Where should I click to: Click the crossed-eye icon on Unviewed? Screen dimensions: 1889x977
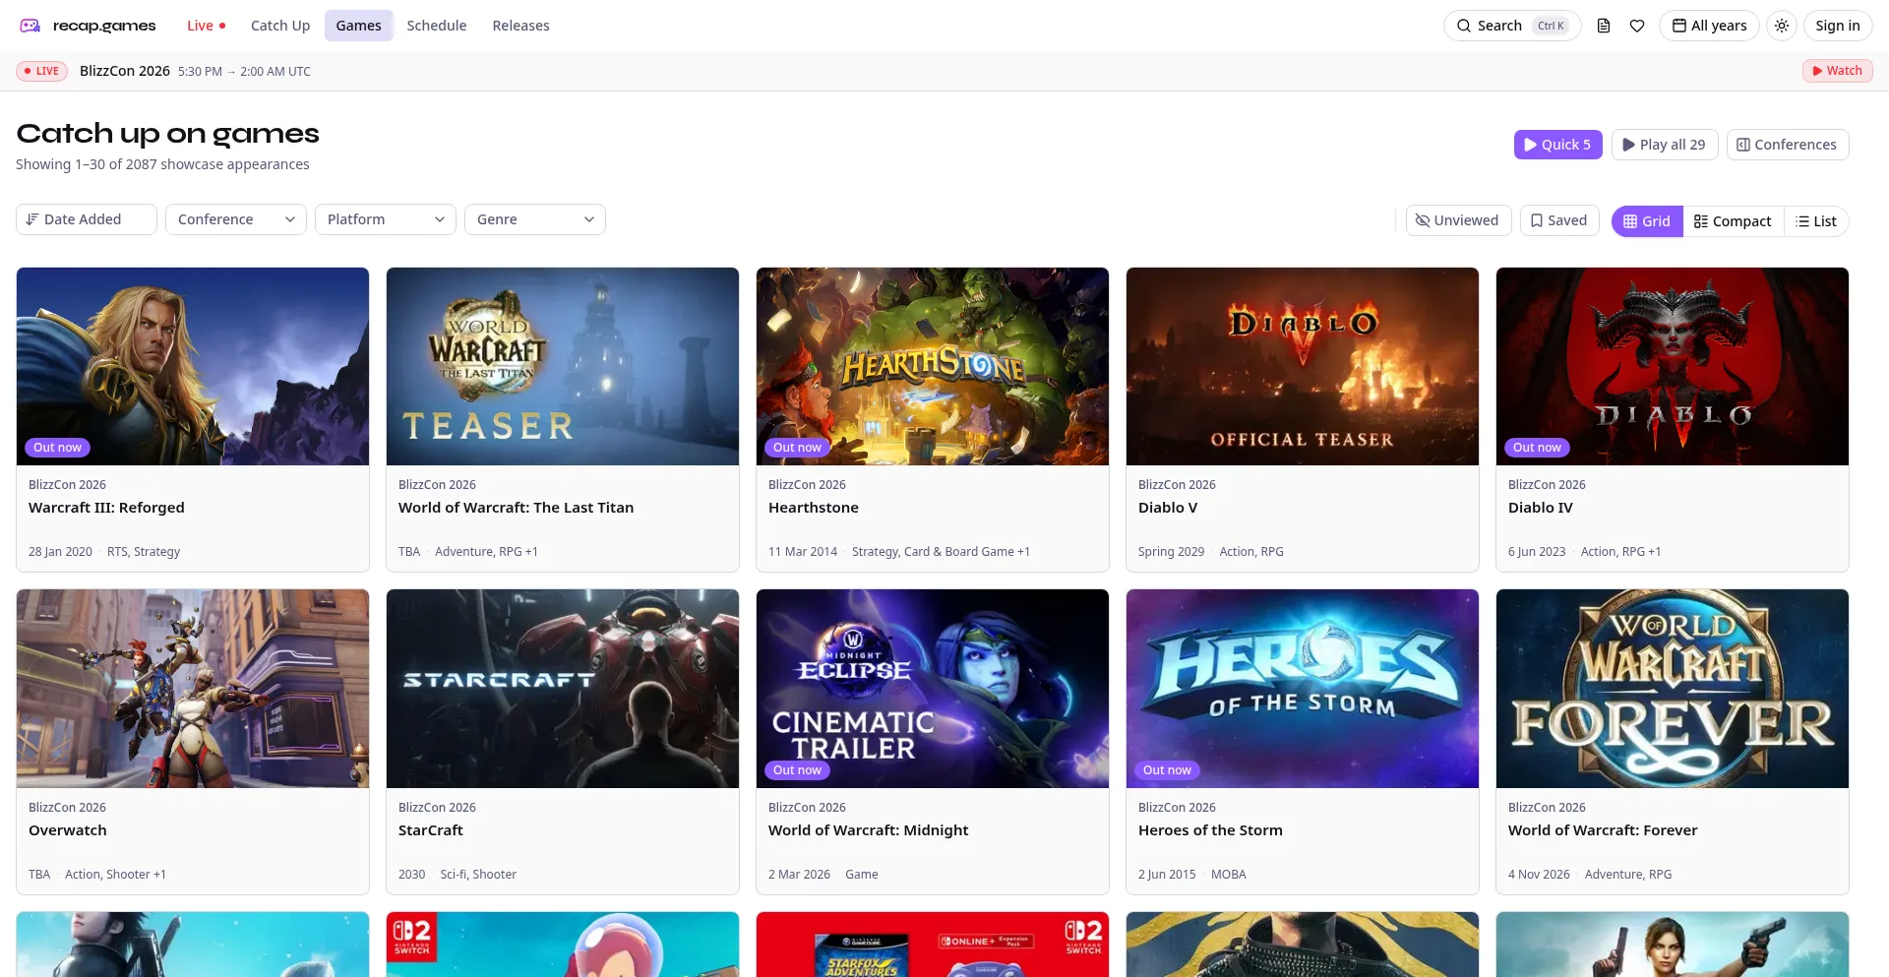click(x=1423, y=220)
